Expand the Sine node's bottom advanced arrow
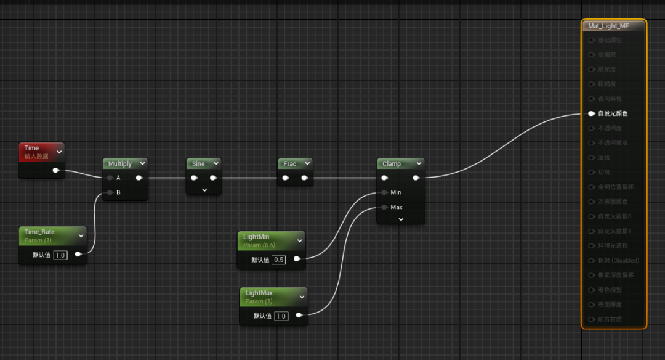Image resolution: width=665 pixels, height=360 pixels. [204, 190]
